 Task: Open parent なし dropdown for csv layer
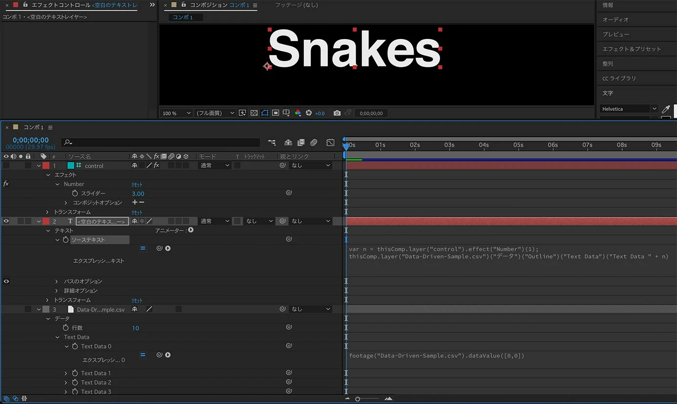click(x=311, y=309)
